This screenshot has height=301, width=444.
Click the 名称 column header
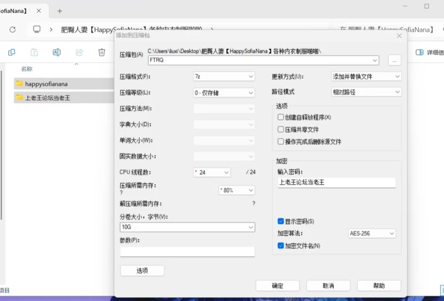click(x=27, y=69)
